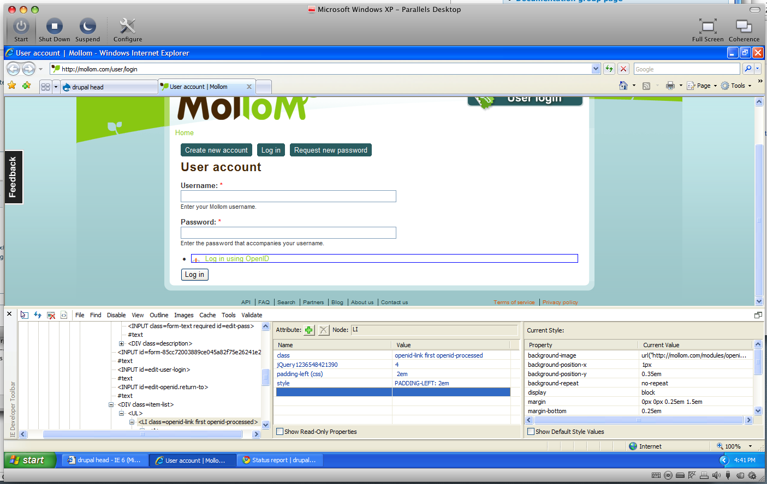Viewport: 767px width, 484px height.
Task: Open the Page menu dropdown
Action: tap(715, 86)
